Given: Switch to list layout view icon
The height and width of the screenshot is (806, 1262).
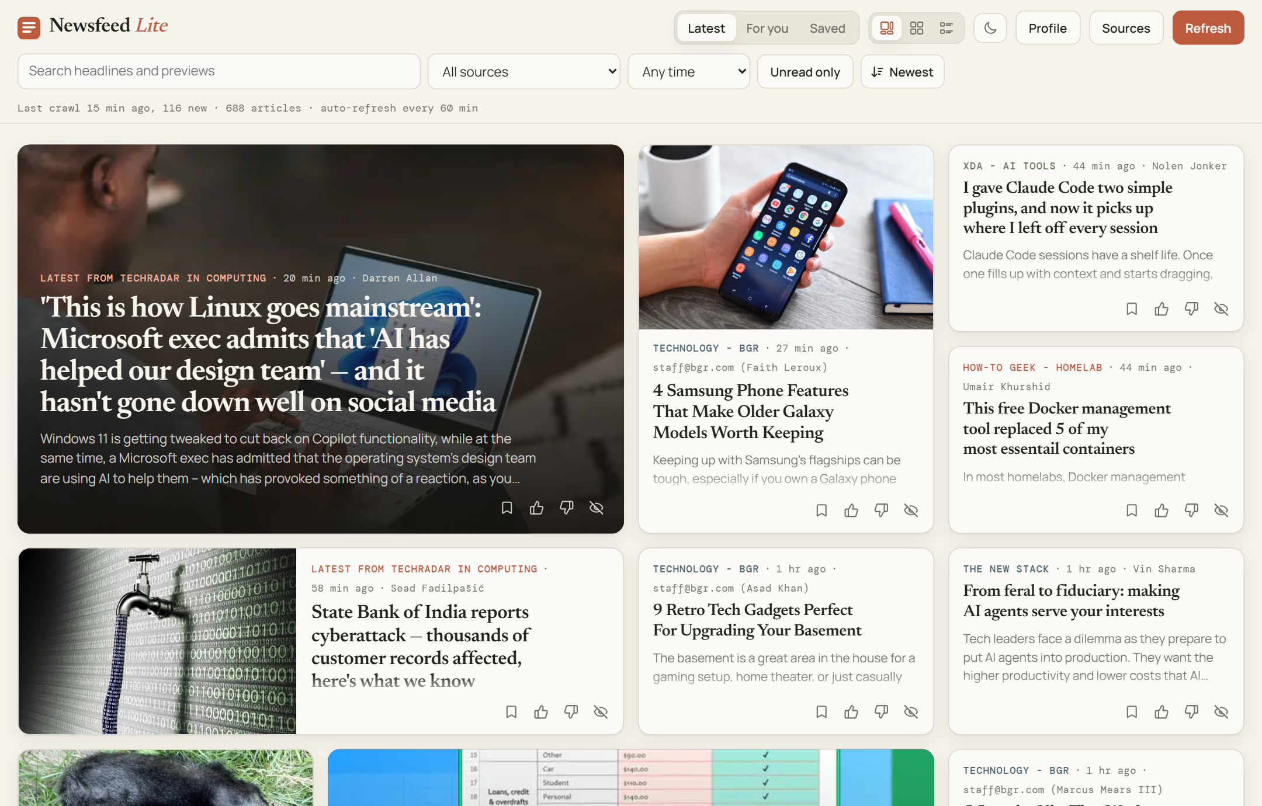Looking at the screenshot, I should [x=946, y=28].
